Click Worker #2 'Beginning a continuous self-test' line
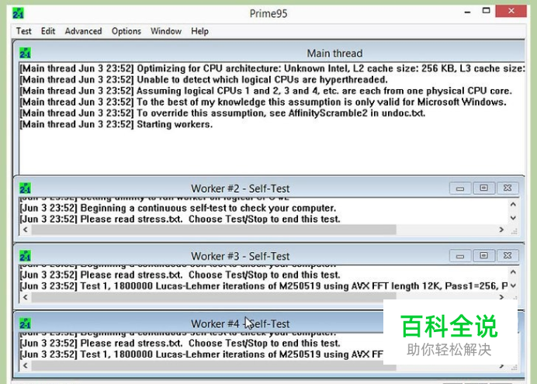537x384 pixels. (x=178, y=208)
